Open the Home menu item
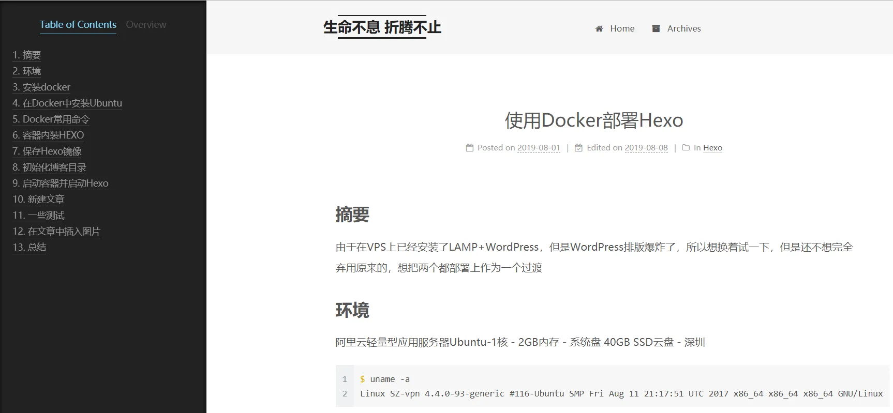Screen dimensions: 893x413 pos(615,28)
